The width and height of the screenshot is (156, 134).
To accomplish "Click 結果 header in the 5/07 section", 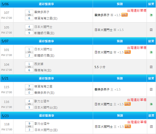I will pos(151,41).
